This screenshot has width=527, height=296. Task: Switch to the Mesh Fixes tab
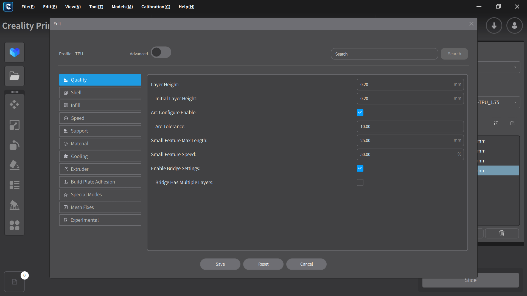coord(100,207)
